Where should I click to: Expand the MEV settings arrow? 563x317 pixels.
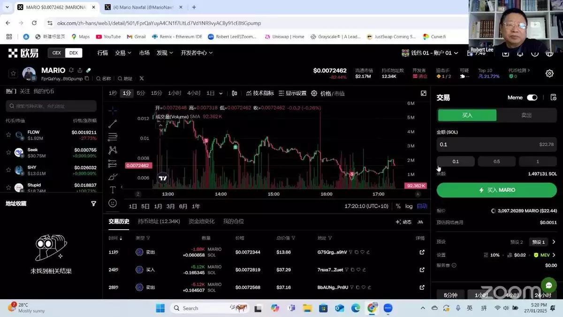coord(554,255)
